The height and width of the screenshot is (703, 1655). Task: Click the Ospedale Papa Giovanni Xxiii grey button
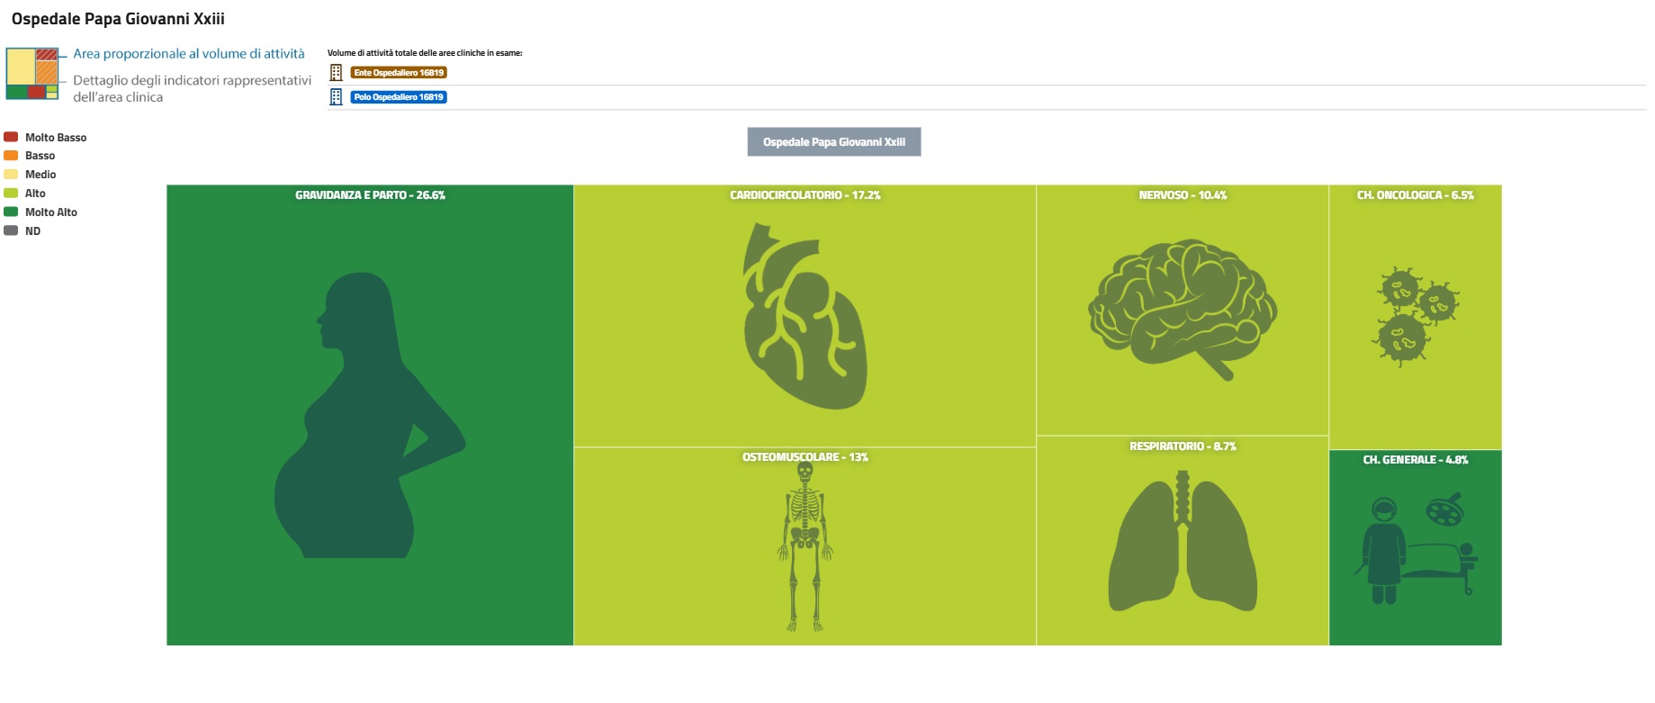(x=833, y=142)
